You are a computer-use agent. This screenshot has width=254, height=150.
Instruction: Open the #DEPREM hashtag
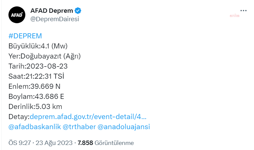tap(25, 36)
